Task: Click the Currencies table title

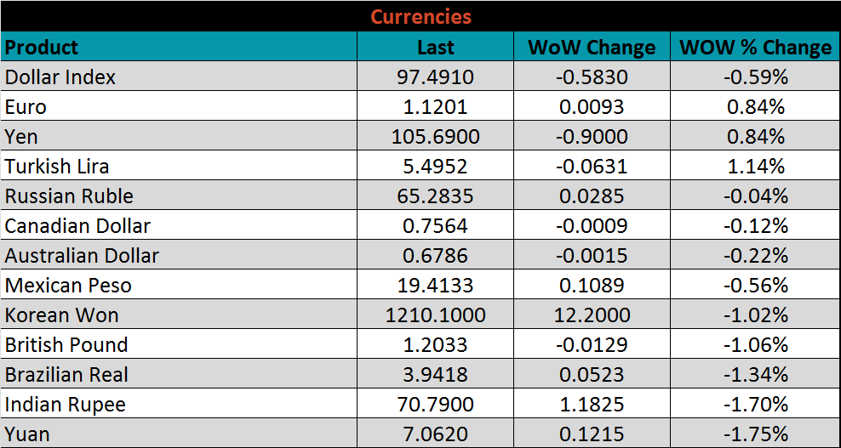Action: (420, 17)
